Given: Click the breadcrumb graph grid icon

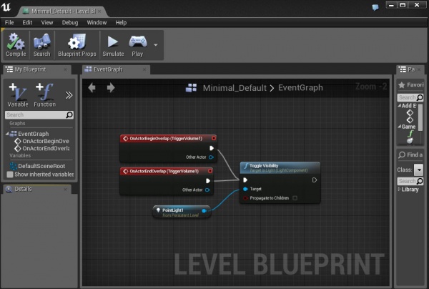Looking at the screenshot, I should pos(191,87).
